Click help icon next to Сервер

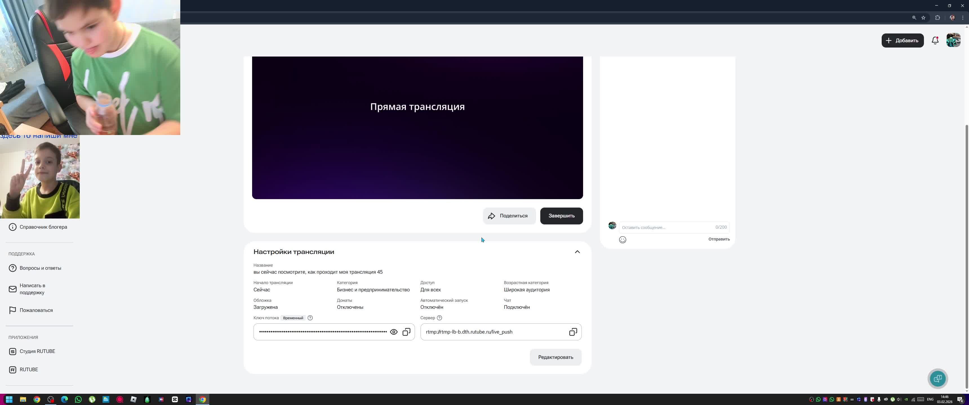(x=439, y=318)
